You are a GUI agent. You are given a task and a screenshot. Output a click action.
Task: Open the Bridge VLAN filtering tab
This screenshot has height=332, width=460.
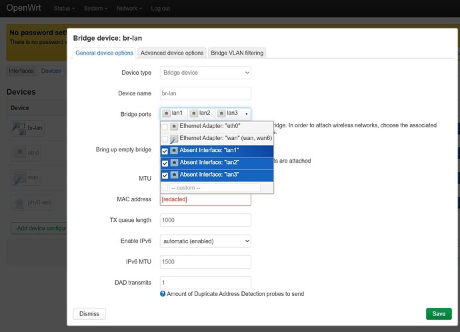(x=237, y=53)
